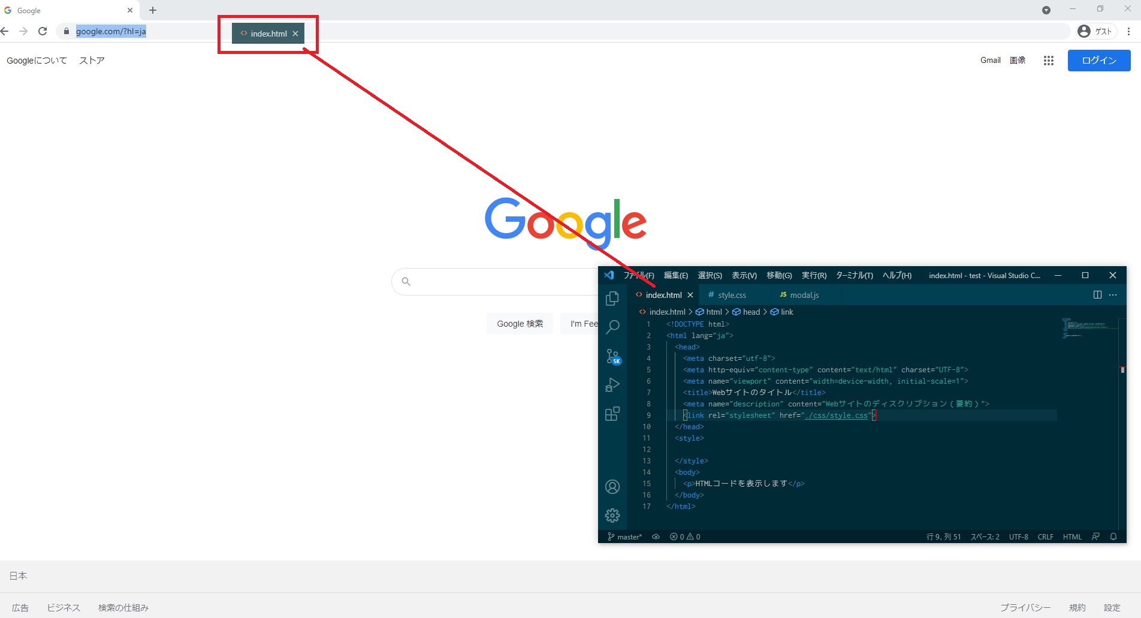Go forward in Chrome
Image resolution: width=1141 pixels, height=618 pixels.
[23, 31]
